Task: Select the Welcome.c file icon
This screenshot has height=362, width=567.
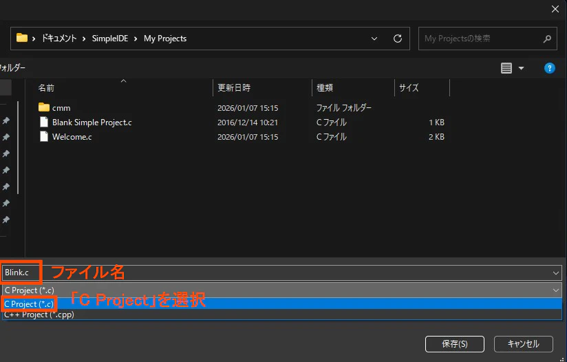Action: (44, 137)
